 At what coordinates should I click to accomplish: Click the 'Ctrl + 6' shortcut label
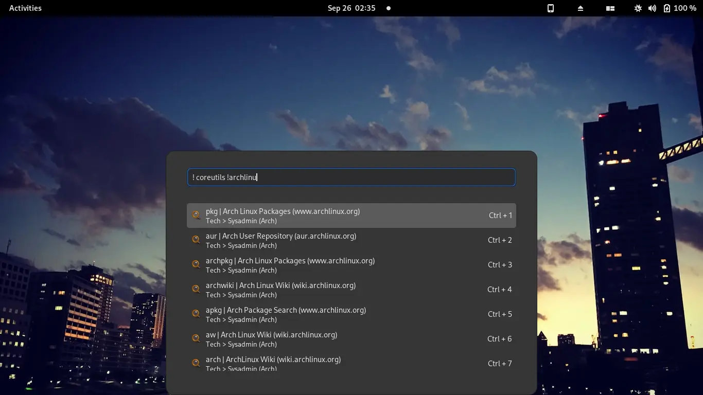coord(500,339)
